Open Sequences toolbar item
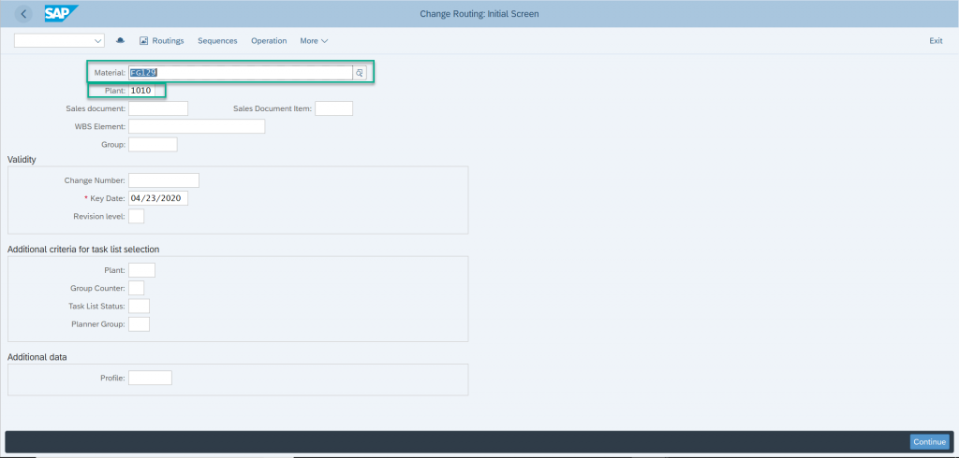The width and height of the screenshot is (959, 458). (x=217, y=41)
